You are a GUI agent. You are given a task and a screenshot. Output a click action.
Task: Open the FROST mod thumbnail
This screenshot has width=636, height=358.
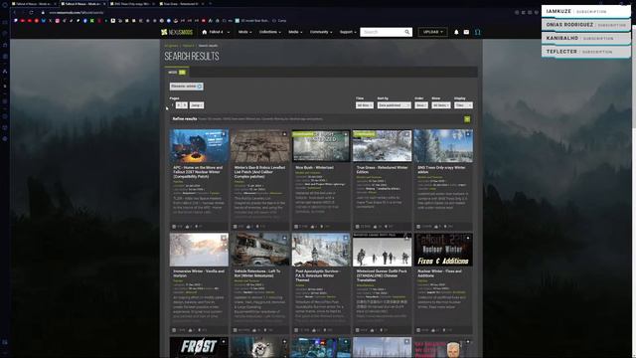(199, 347)
